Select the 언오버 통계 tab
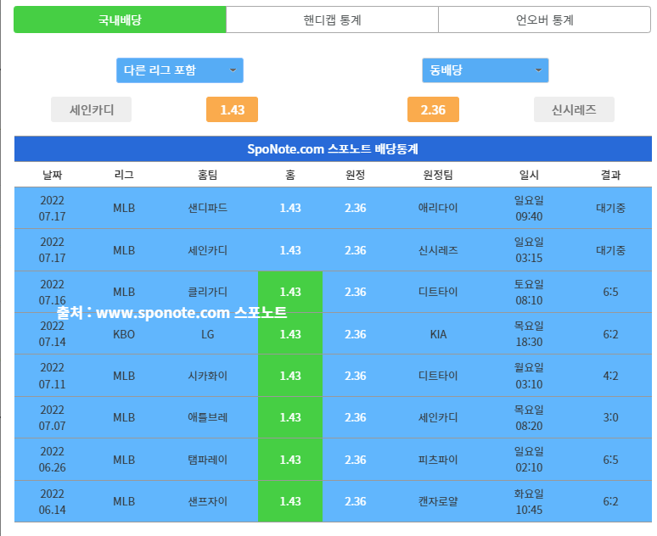Viewport: 657px width, 536px height. (544, 20)
